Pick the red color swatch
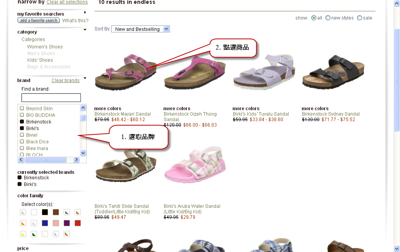 click(78, 223)
